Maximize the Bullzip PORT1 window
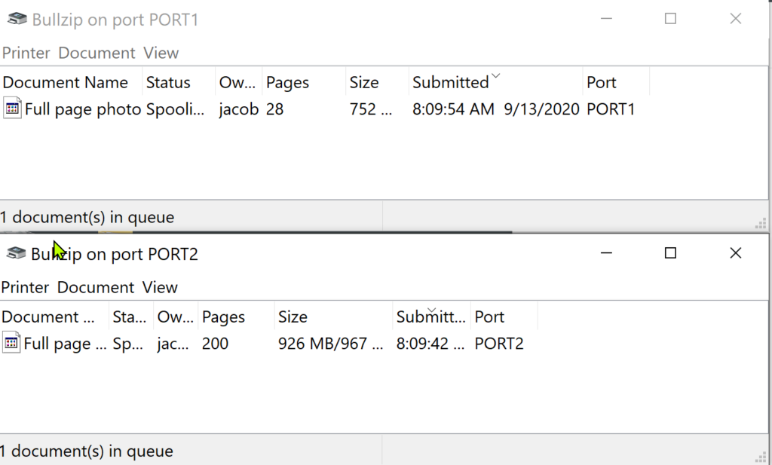 click(670, 19)
